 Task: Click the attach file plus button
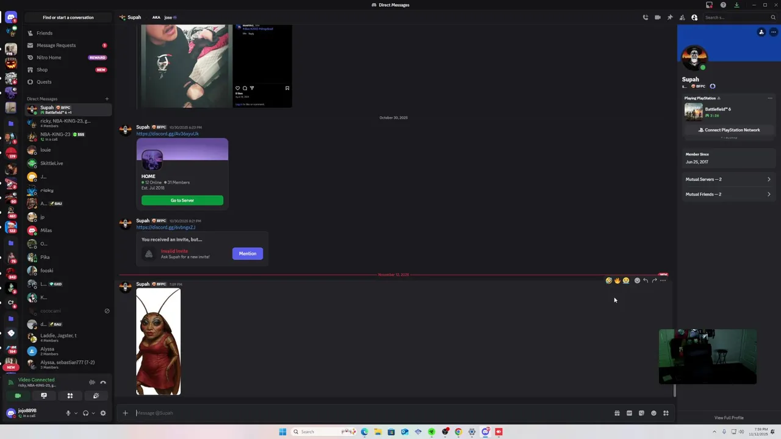pos(125,413)
